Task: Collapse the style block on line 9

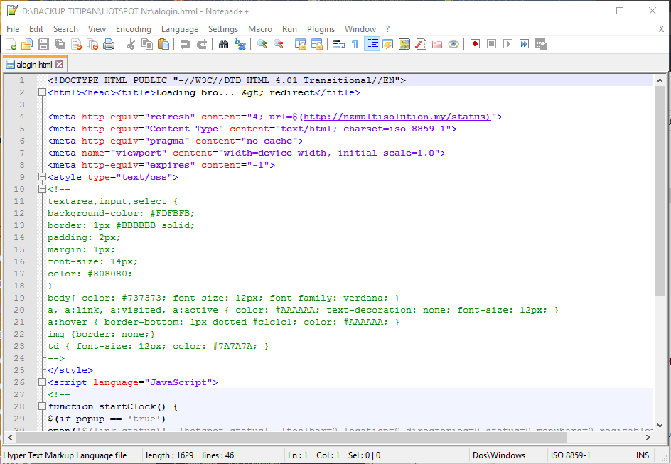Action: tap(42, 177)
